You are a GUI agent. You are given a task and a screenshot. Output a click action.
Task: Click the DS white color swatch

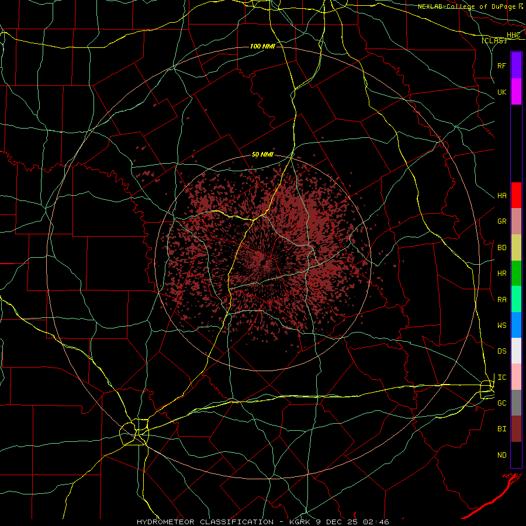pos(516,351)
